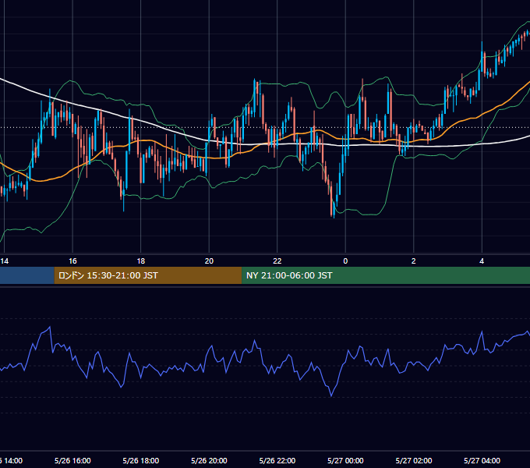Click the blue session bar before London
Viewport: 530px width, 468px height.
pos(27,275)
